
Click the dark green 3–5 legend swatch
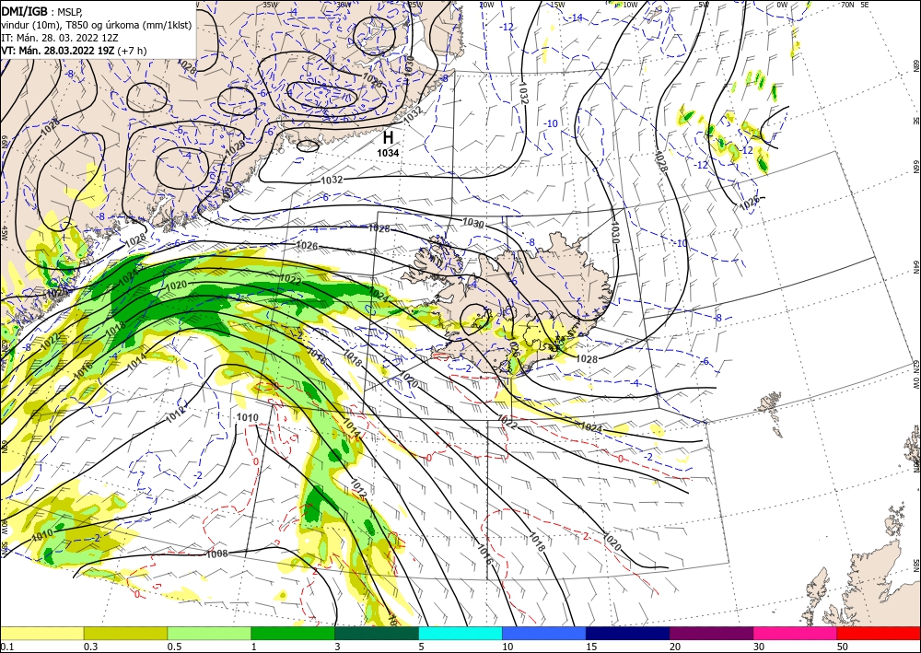377,633
